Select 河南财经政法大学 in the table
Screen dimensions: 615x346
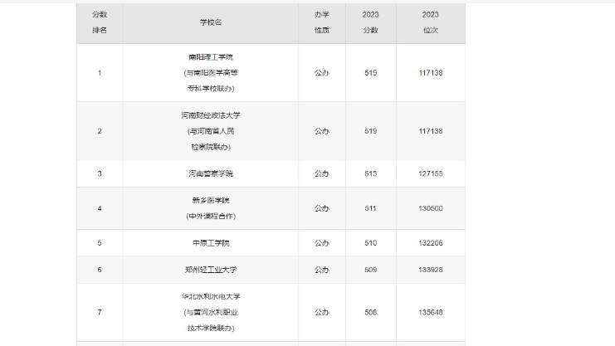click(211, 115)
